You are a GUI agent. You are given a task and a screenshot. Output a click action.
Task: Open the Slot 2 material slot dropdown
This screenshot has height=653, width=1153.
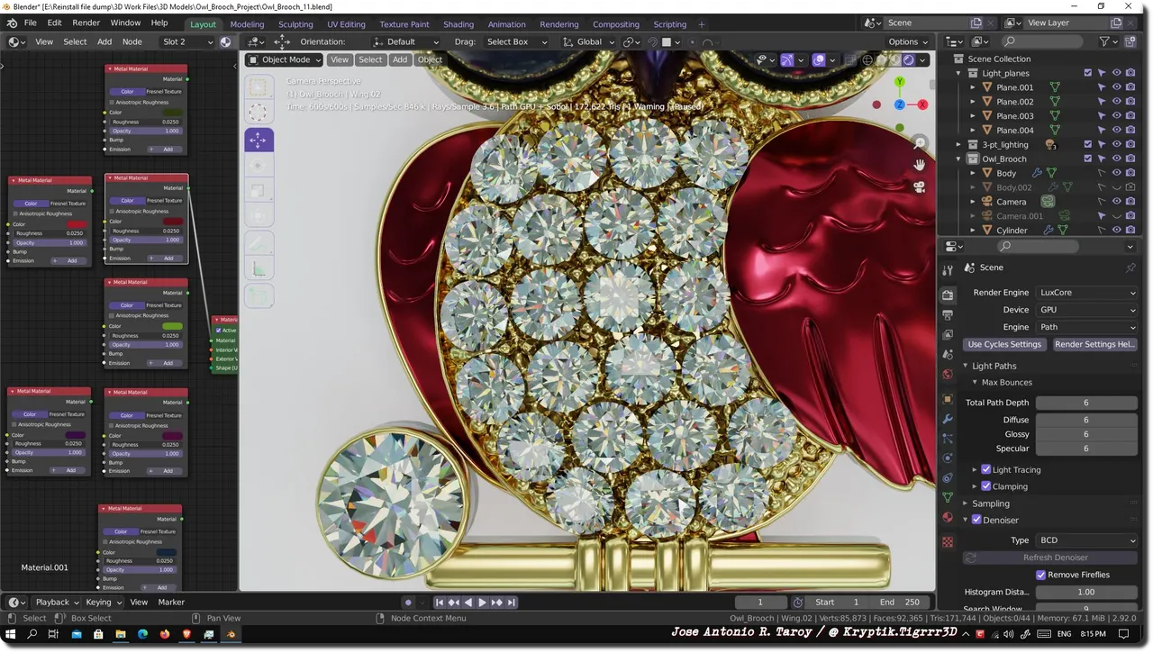[187, 41]
